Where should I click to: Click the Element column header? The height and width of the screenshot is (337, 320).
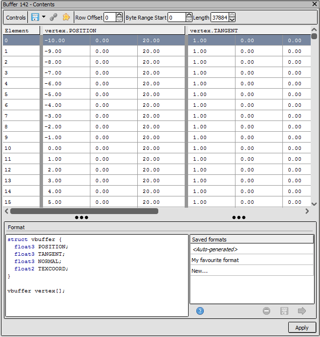[21, 30]
